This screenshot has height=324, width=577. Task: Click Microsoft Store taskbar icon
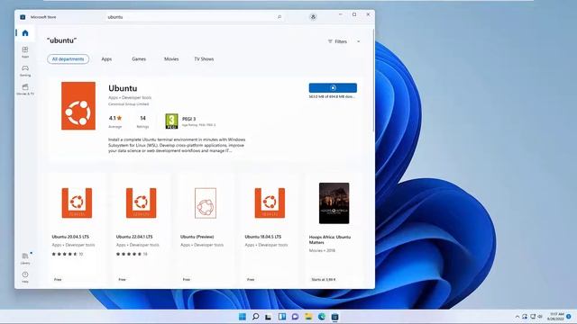(x=334, y=317)
